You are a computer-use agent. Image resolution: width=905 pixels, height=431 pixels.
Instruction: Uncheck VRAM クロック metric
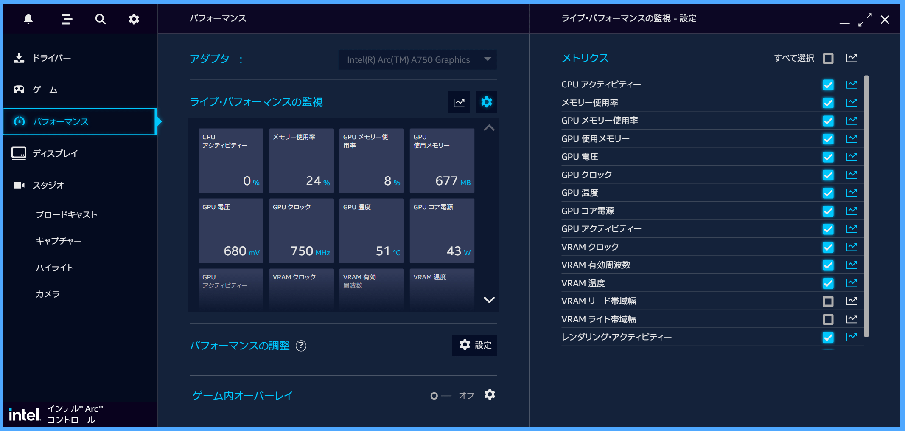click(828, 247)
